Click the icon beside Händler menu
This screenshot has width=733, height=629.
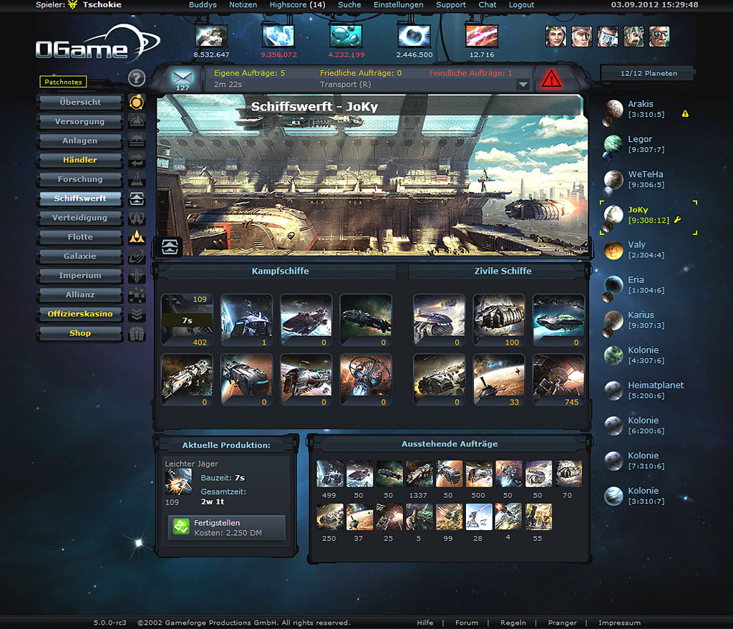click(137, 160)
